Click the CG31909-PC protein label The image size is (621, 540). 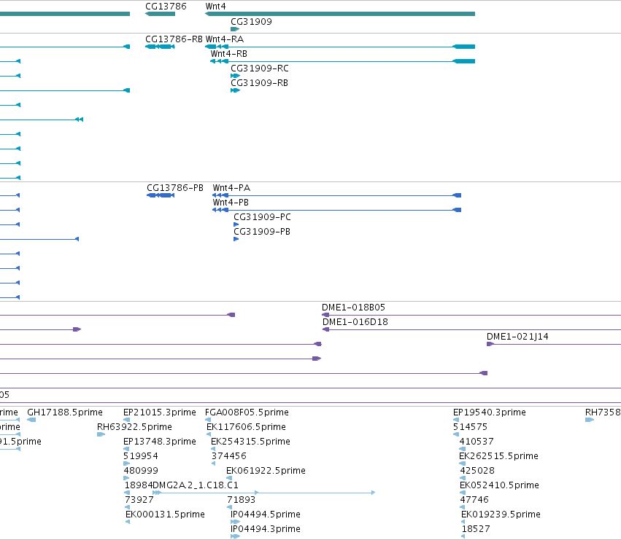262,217
